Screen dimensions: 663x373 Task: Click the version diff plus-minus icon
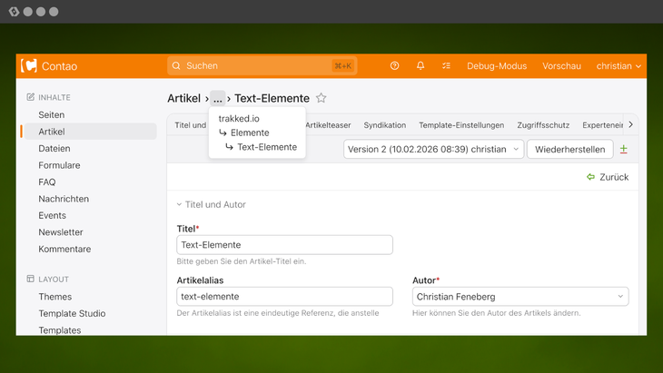coord(623,149)
